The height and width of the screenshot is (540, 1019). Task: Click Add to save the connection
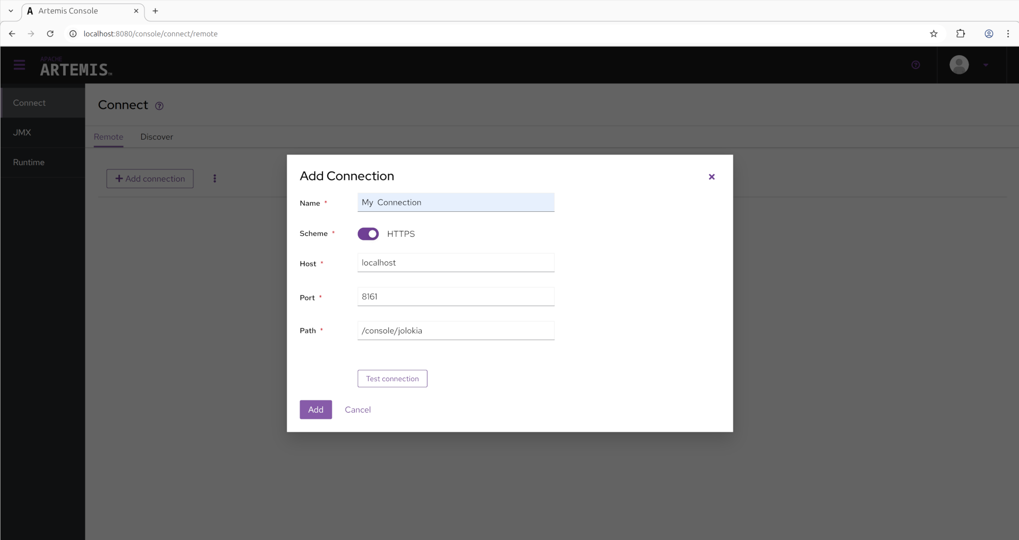(x=315, y=409)
